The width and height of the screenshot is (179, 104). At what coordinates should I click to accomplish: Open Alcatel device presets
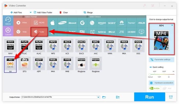click(x=131, y=32)
